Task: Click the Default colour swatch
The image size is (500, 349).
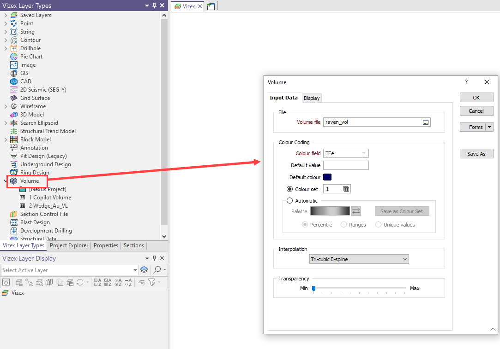Action: [x=327, y=177]
